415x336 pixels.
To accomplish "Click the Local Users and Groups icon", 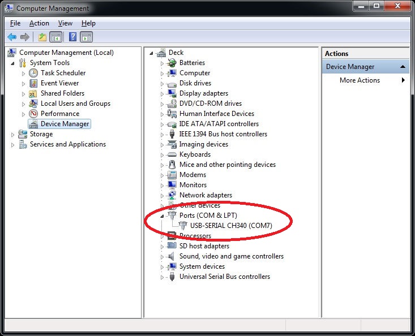I will click(33, 104).
